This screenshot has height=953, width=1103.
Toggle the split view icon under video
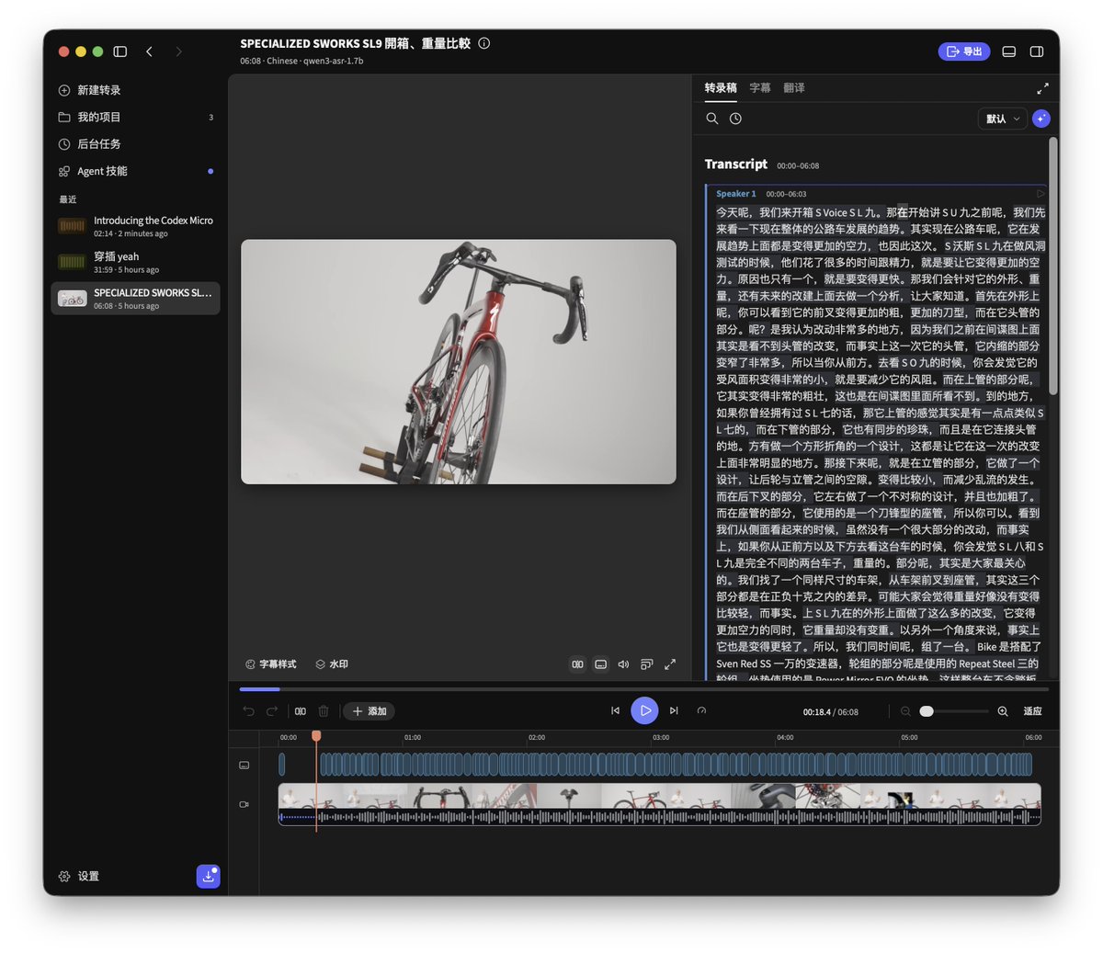(x=577, y=664)
